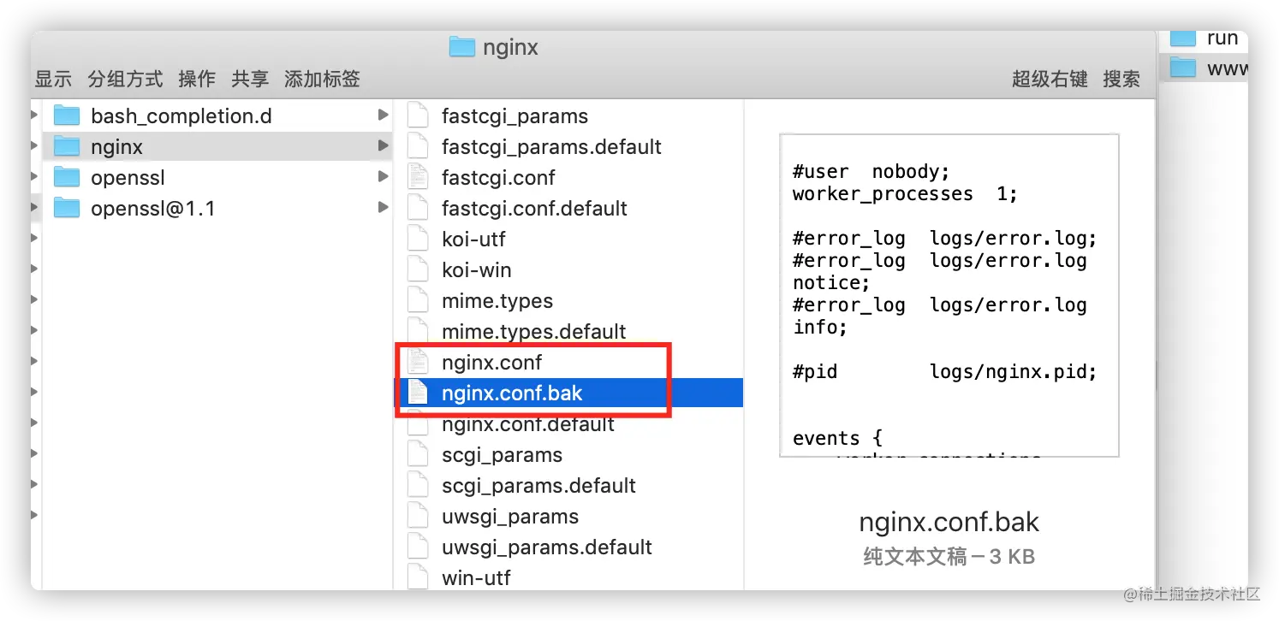Viewport: 1279px width, 621px height.
Task: Click the openssl folder icon
Action: pyautogui.click(x=67, y=177)
